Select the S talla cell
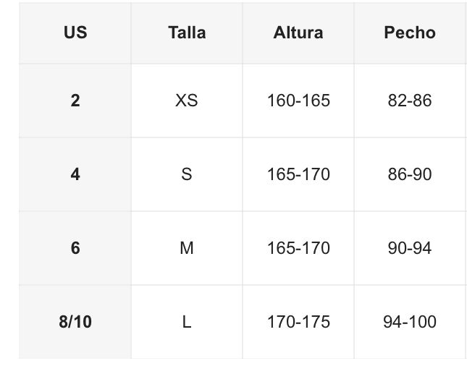Image resolution: width=467 pixels, height=366 pixels. (x=187, y=174)
